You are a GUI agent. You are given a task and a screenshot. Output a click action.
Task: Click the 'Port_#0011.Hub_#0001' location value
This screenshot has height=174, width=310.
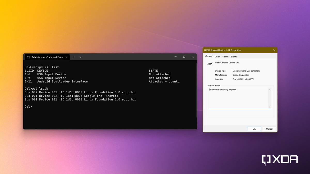[x=243, y=79]
